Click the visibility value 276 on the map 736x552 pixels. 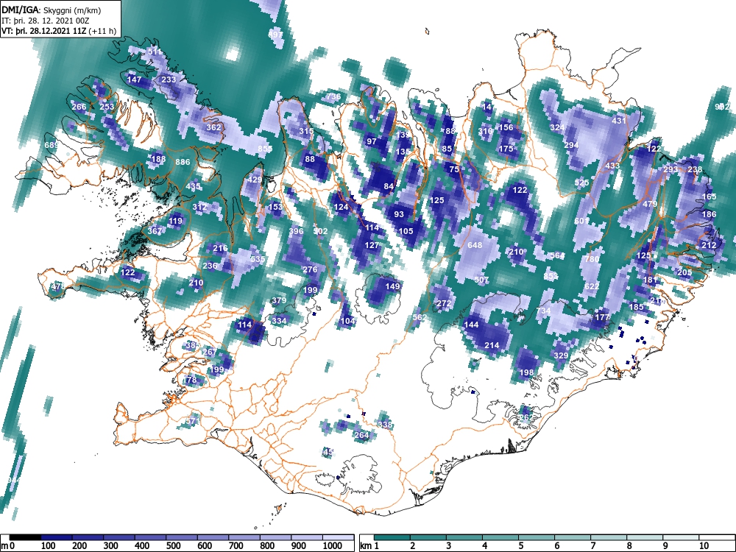(310, 269)
